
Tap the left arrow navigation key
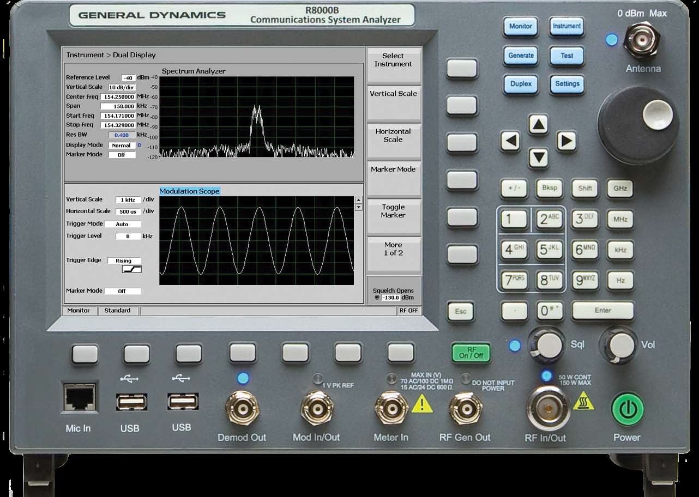pos(510,142)
